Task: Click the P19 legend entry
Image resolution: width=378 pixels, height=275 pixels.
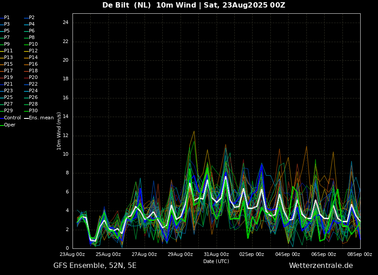Action: 7,78
